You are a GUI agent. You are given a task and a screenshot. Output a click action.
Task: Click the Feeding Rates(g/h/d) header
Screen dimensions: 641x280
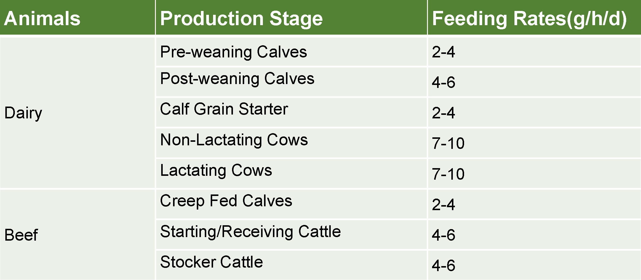coord(534,17)
